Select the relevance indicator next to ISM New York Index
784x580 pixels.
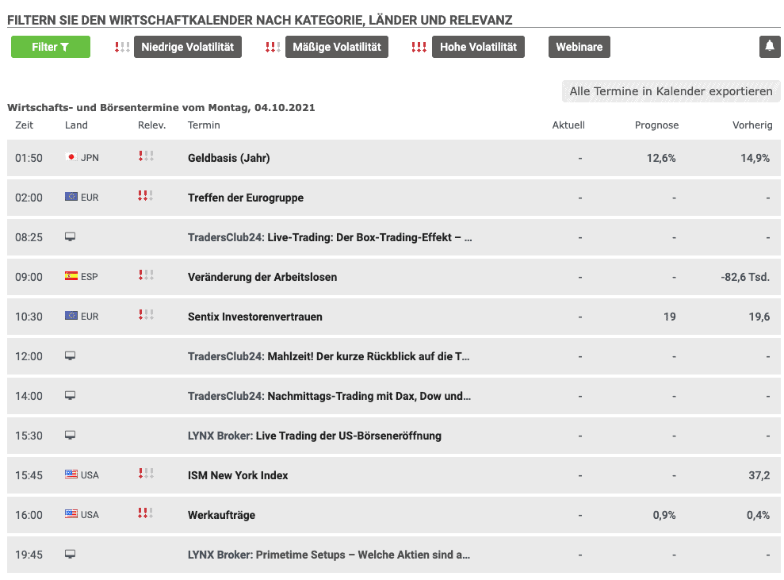(145, 474)
